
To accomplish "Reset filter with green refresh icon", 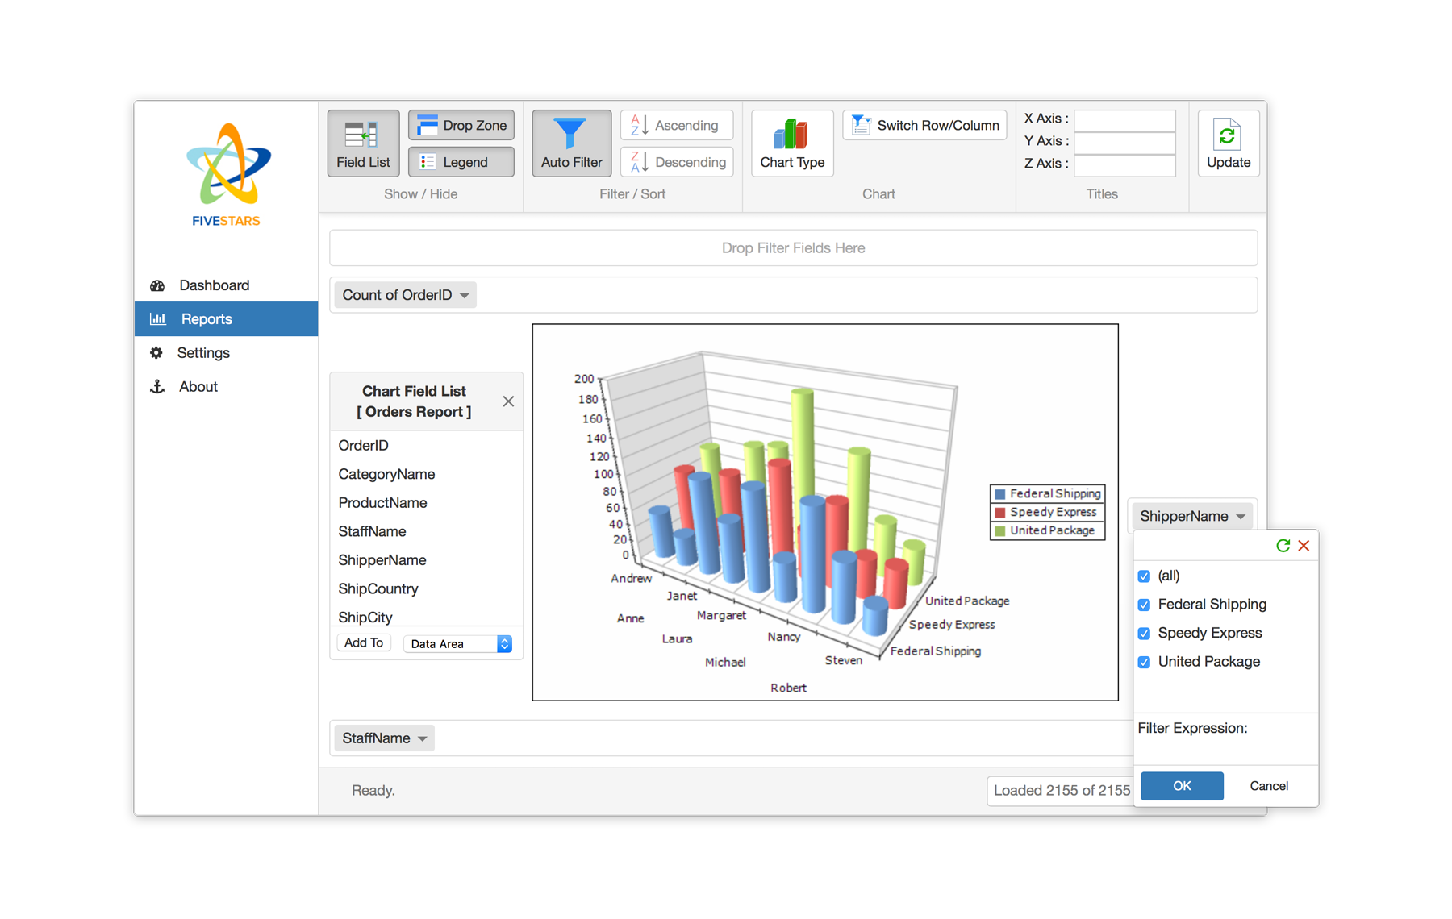I will coord(1283,546).
